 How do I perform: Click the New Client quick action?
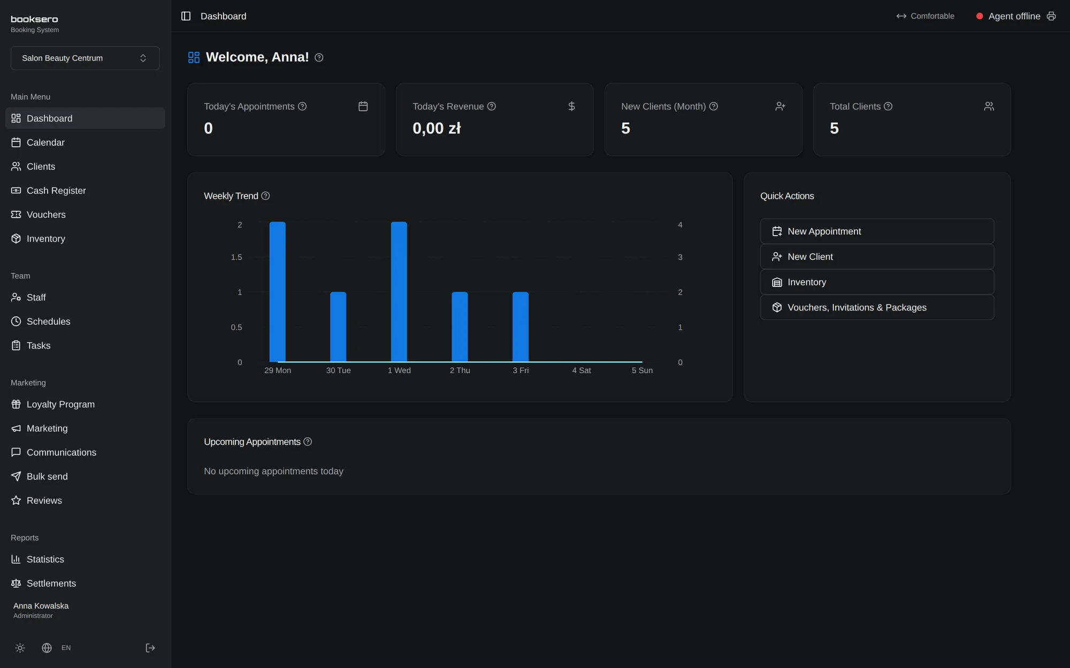pyautogui.click(x=877, y=257)
